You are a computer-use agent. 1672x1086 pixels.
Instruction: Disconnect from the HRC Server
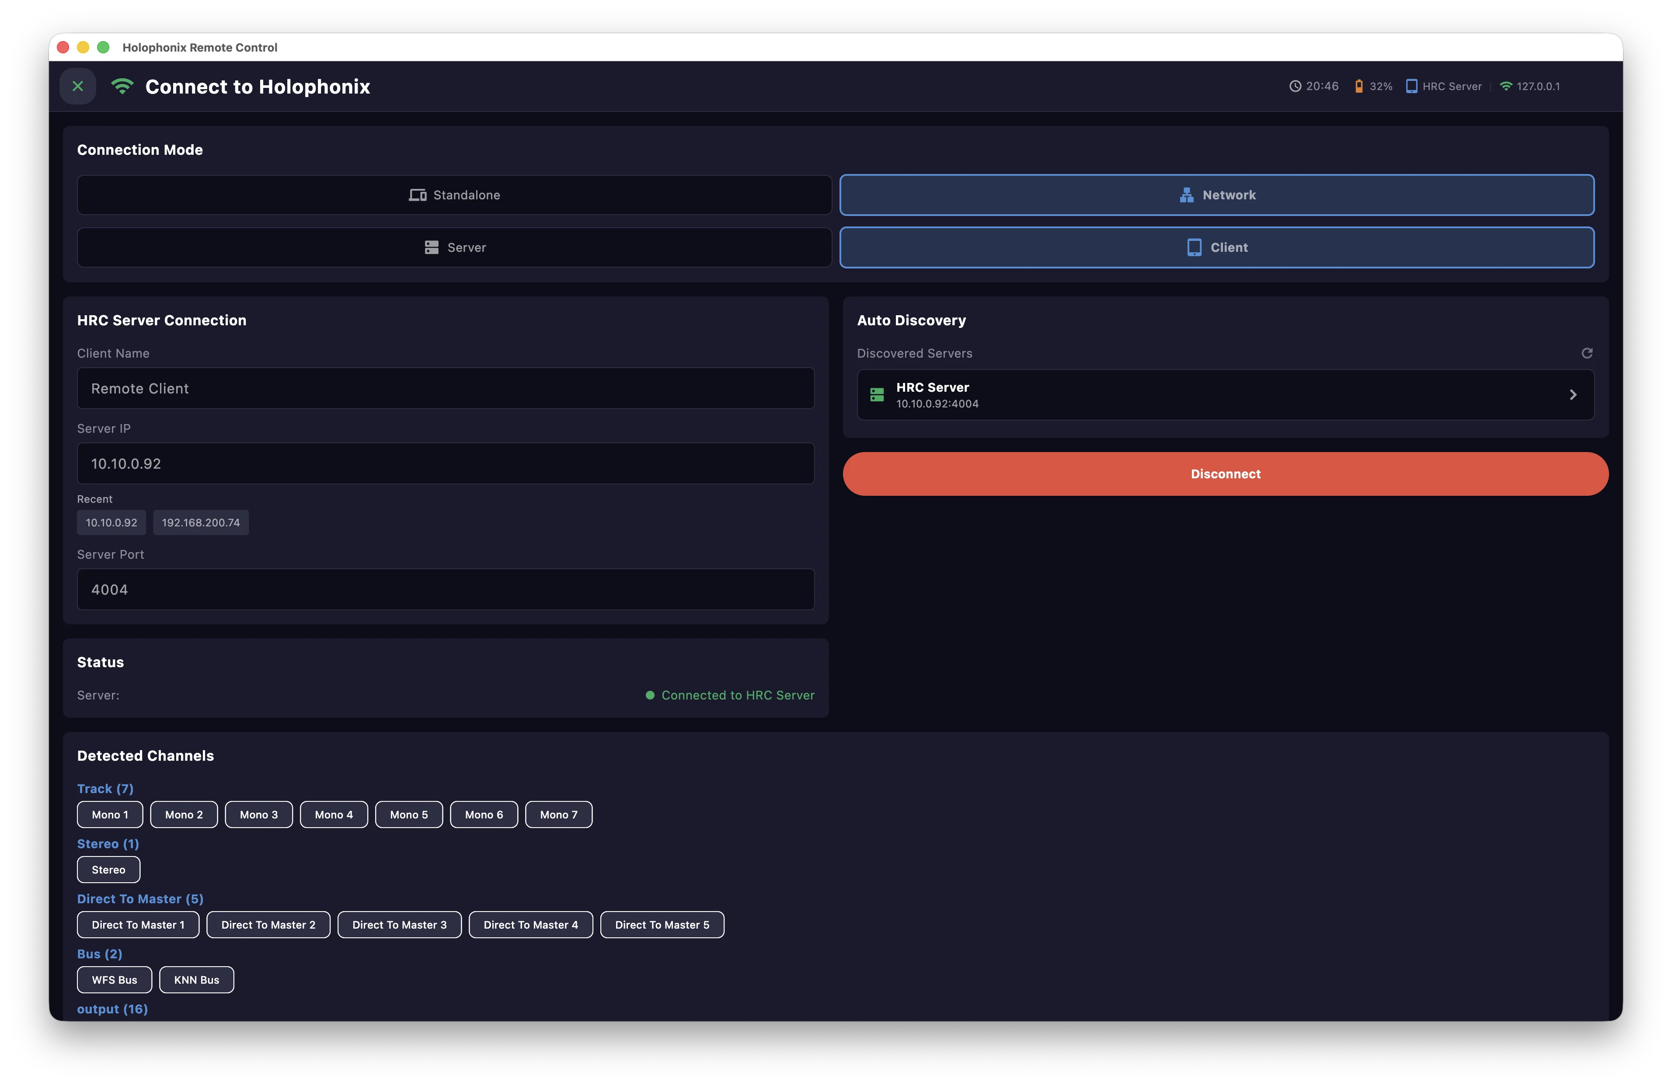click(x=1225, y=474)
